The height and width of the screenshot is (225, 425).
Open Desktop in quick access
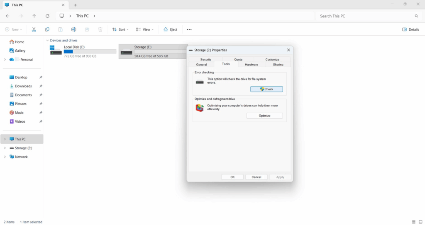(x=18, y=77)
